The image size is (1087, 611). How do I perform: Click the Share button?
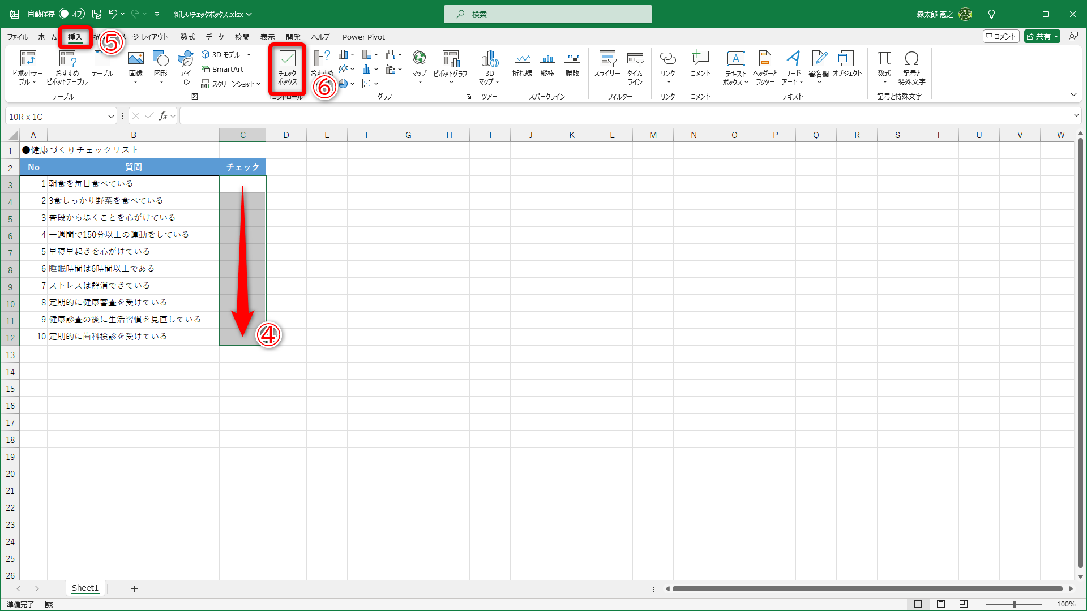pyautogui.click(x=1039, y=36)
